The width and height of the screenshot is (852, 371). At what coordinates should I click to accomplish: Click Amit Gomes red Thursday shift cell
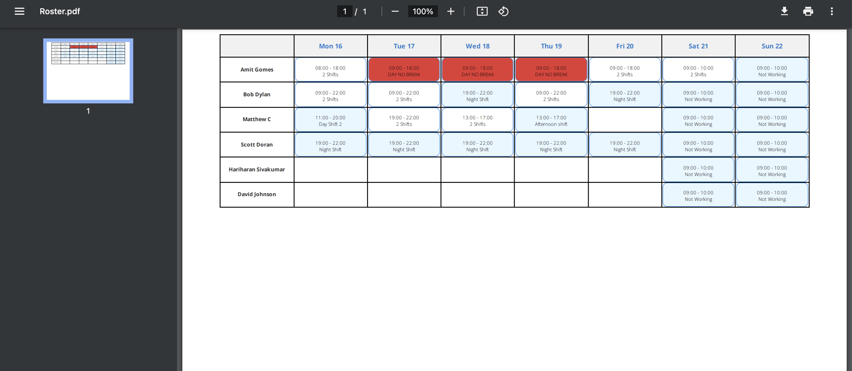pos(551,70)
